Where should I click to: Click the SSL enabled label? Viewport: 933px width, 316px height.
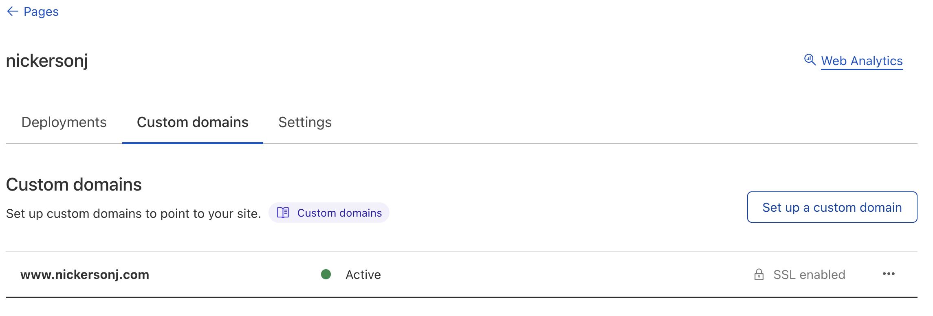pyautogui.click(x=810, y=274)
